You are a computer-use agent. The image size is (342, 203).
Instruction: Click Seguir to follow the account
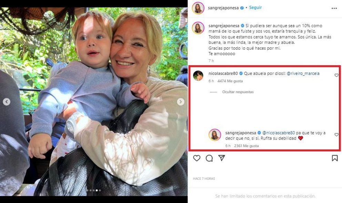point(255,8)
